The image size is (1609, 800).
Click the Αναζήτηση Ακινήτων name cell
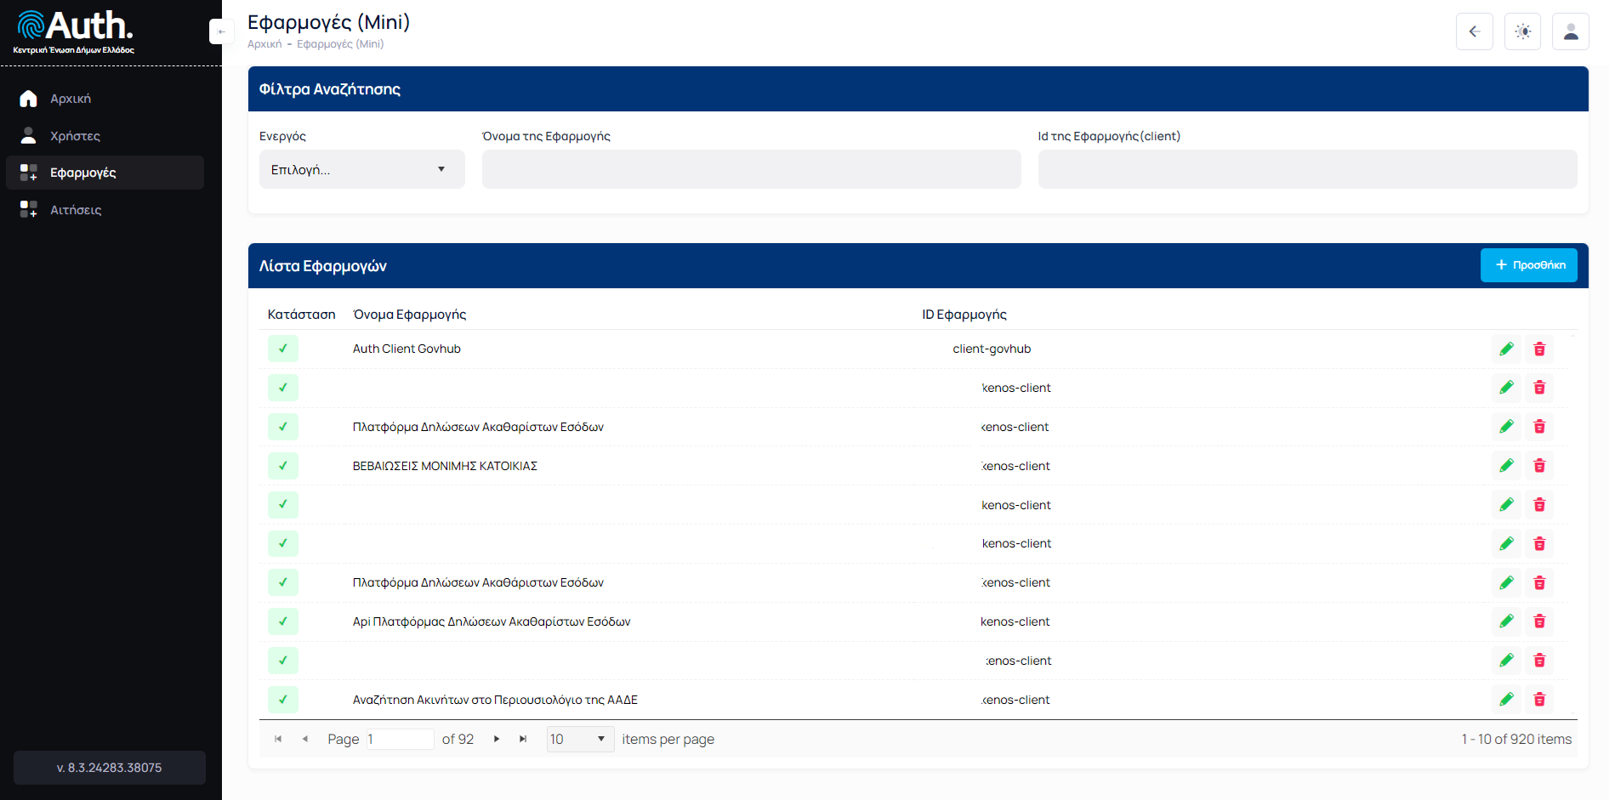coord(495,700)
